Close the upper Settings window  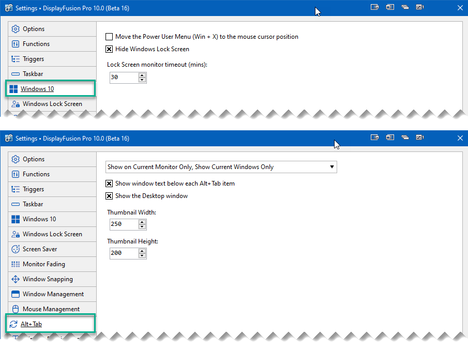click(460, 8)
